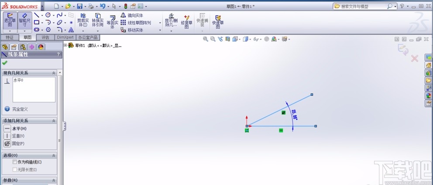Switch to the 特征 tab
The width and height of the screenshot is (433, 185).
tap(10, 37)
